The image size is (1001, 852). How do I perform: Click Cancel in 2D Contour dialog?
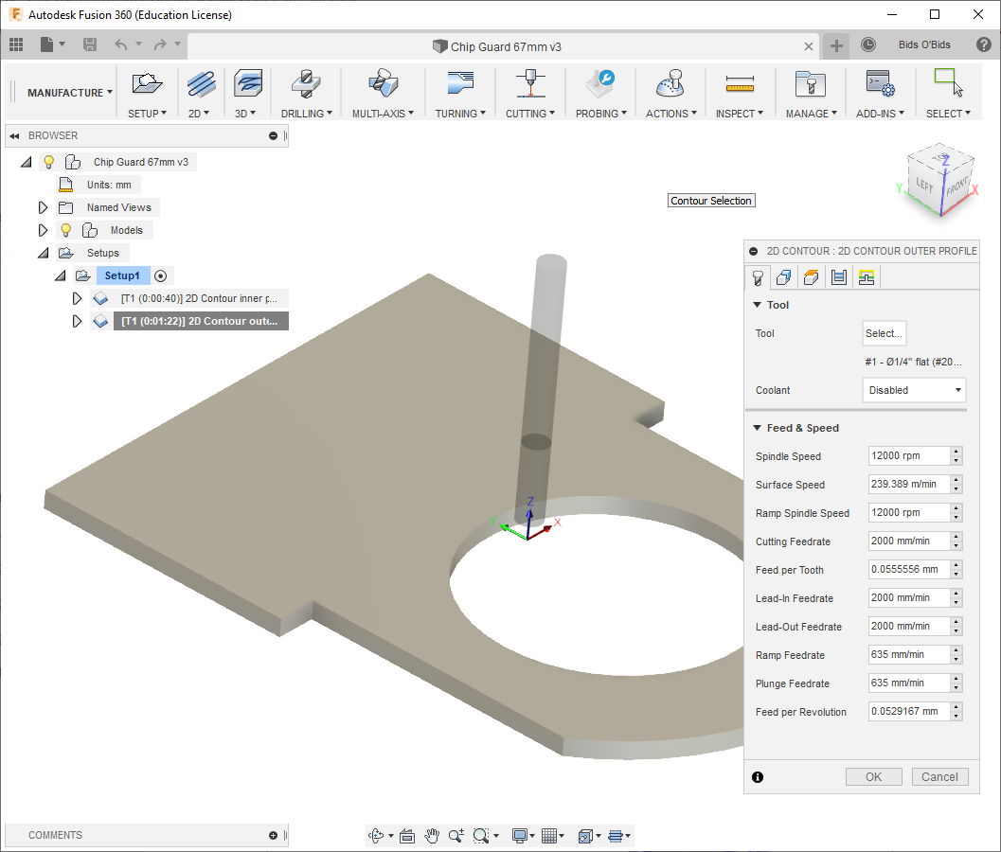coord(939,776)
